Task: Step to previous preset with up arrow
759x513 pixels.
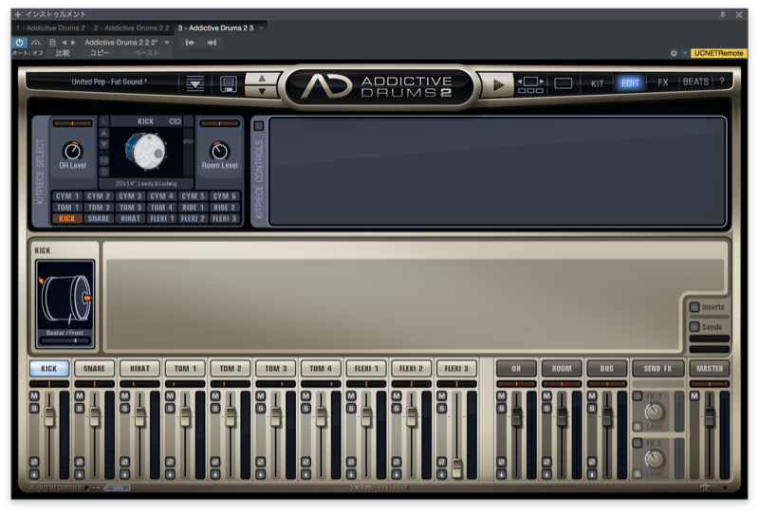Action: pos(262,79)
